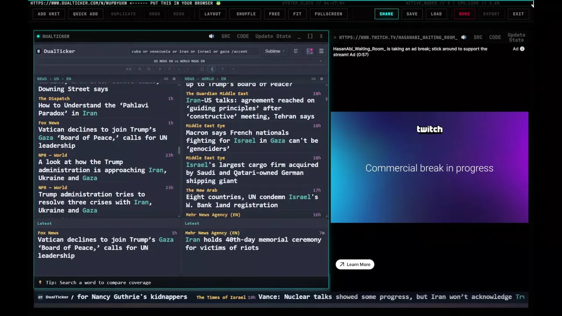Image resolution: width=562 pixels, height=316 pixels.
Task: Click the zoom out magnifier in ticker toolbar
Action: (x=140, y=69)
